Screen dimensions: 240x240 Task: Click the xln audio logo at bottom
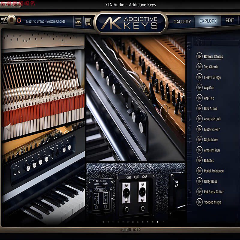point(130,229)
